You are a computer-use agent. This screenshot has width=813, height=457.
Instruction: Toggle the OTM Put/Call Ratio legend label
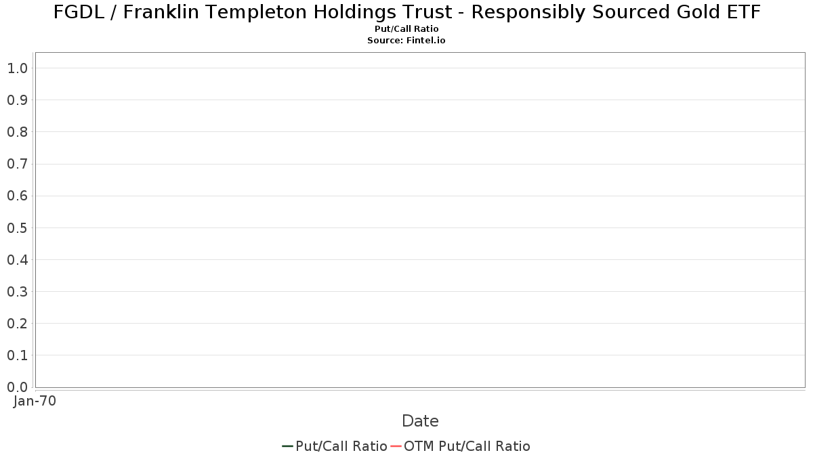(467, 446)
